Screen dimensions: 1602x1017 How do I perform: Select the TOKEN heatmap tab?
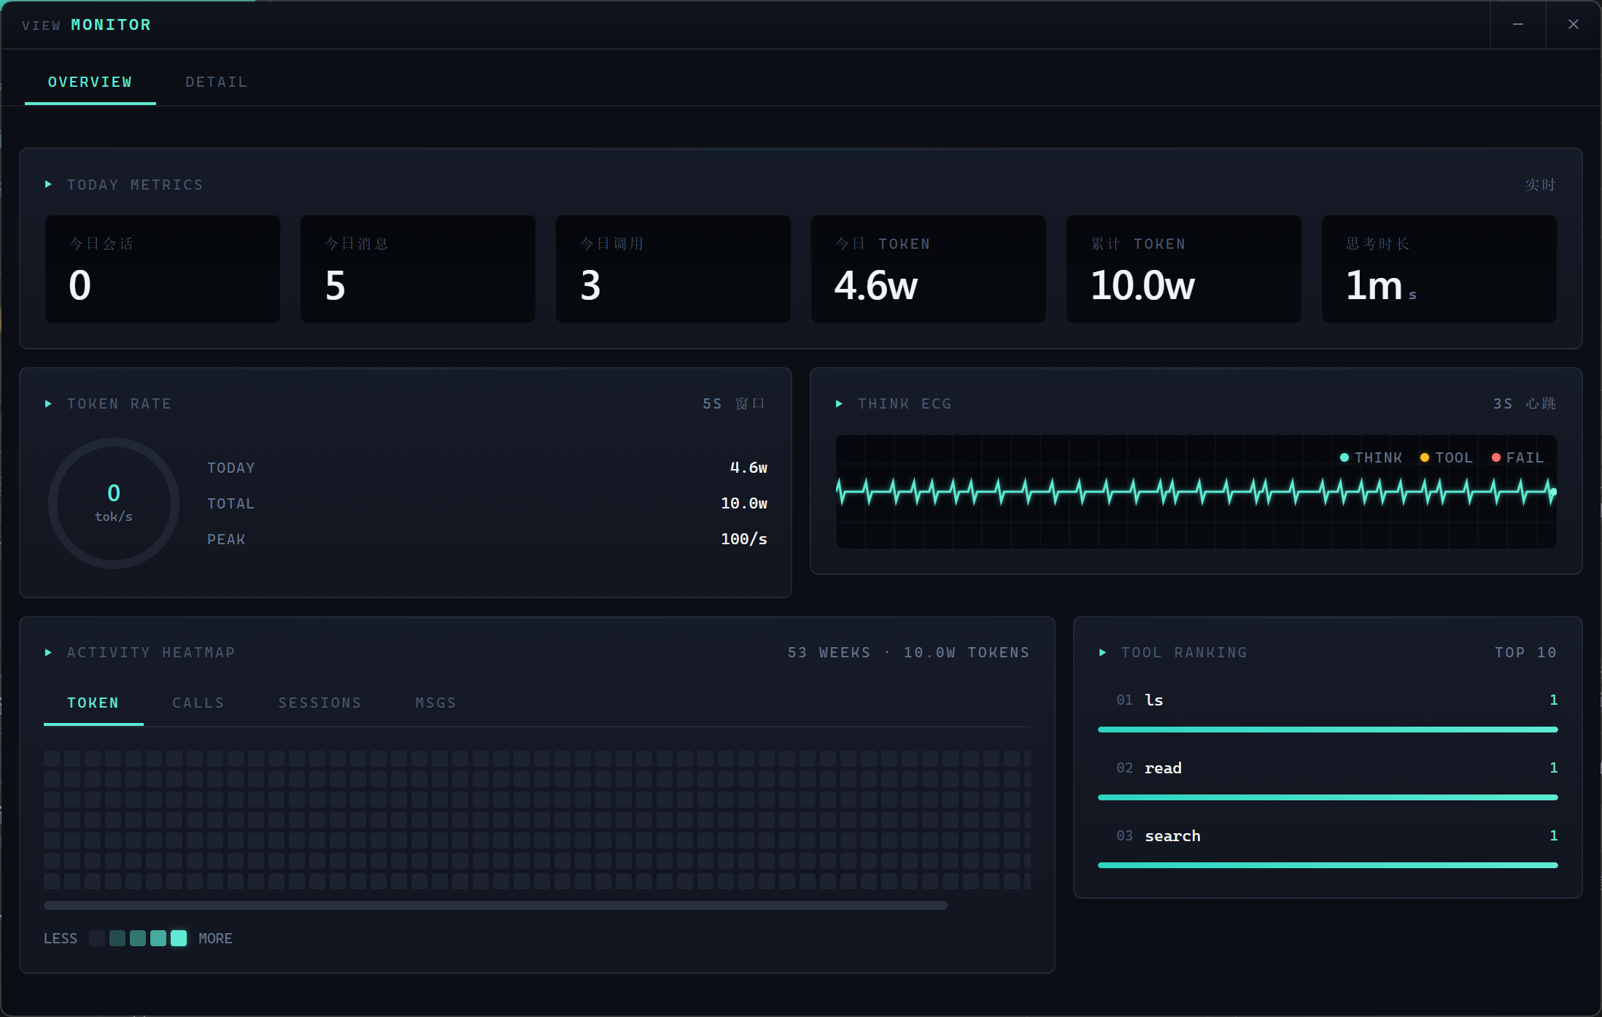pos(93,703)
